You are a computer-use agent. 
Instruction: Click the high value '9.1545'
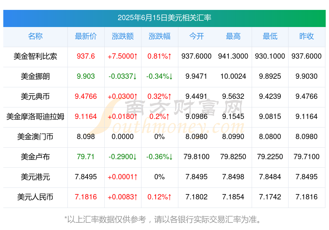[233, 116]
